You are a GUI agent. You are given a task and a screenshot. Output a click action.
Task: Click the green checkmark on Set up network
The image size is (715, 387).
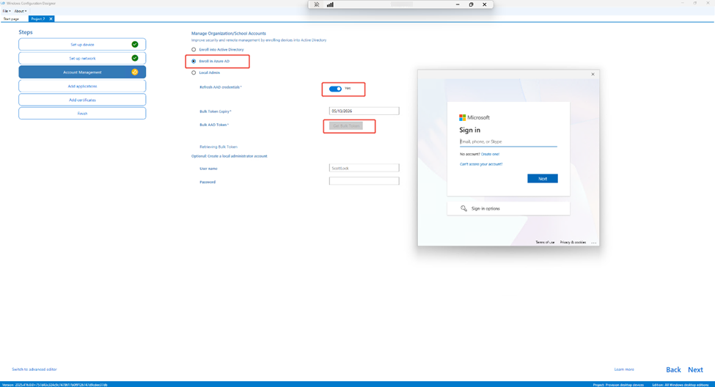(x=134, y=58)
